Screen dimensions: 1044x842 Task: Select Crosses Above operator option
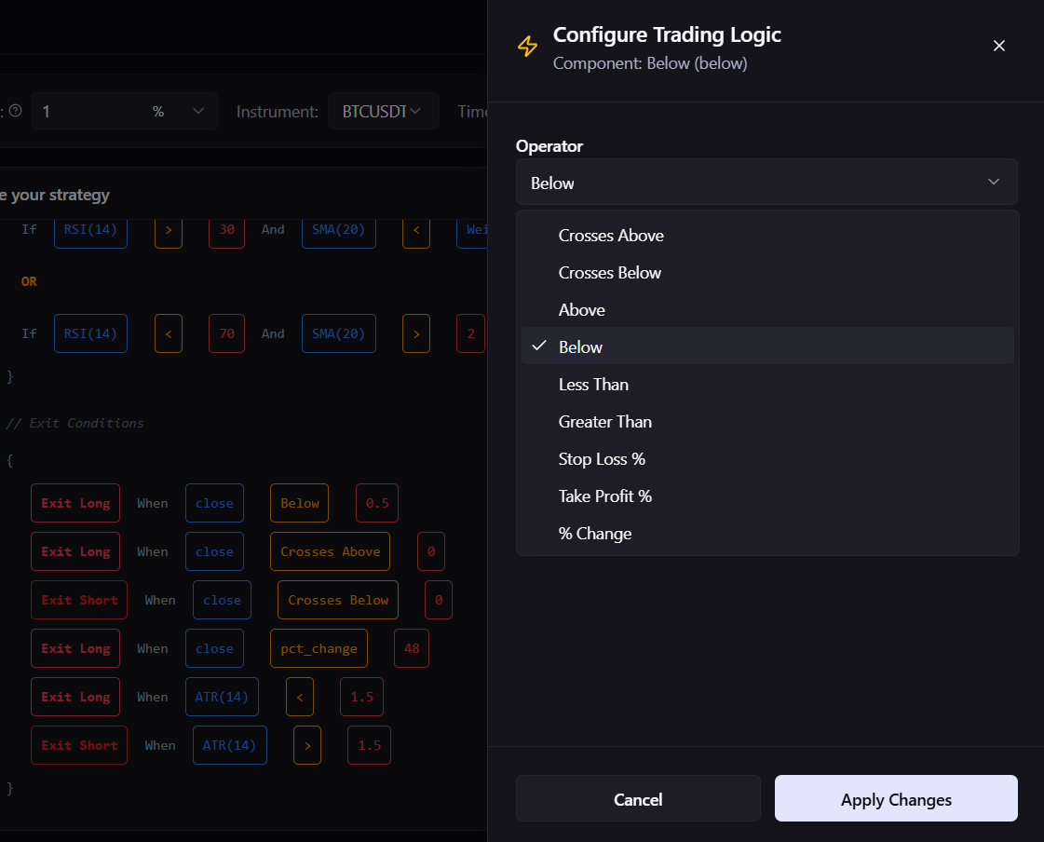pyautogui.click(x=767, y=235)
